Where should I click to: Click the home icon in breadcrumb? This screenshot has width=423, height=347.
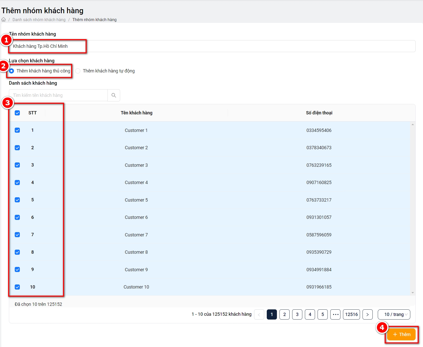click(4, 20)
